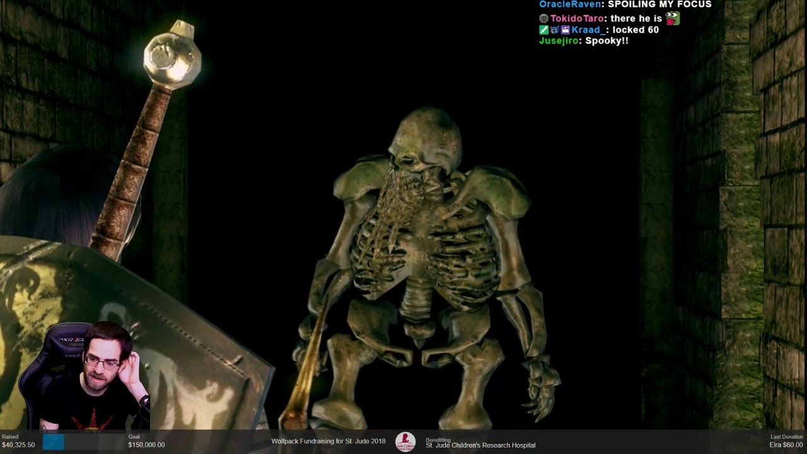Image resolution: width=807 pixels, height=454 pixels.
Task: Click the streamer webcam overlay
Action: [83, 376]
